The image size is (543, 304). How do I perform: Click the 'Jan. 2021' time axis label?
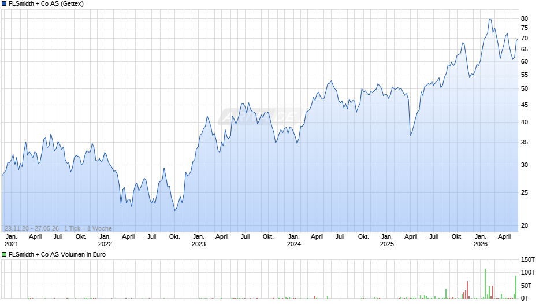click(11, 240)
